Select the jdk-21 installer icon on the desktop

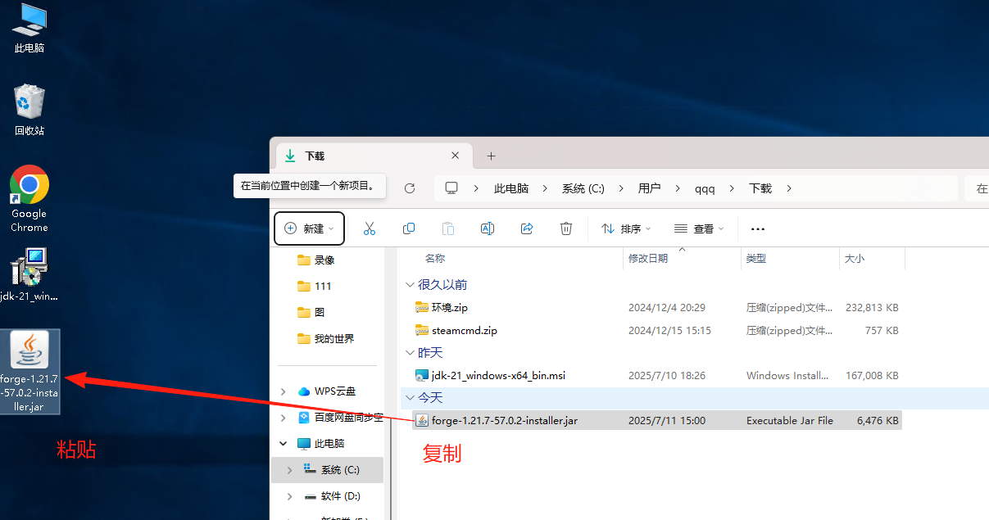[x=29, y=274]
